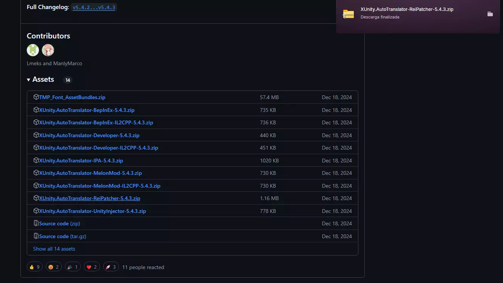The image size is (503, 283).
Task: Click the package icon beside BepInEx-5.4.3.zip
Action: coord(36,110)
